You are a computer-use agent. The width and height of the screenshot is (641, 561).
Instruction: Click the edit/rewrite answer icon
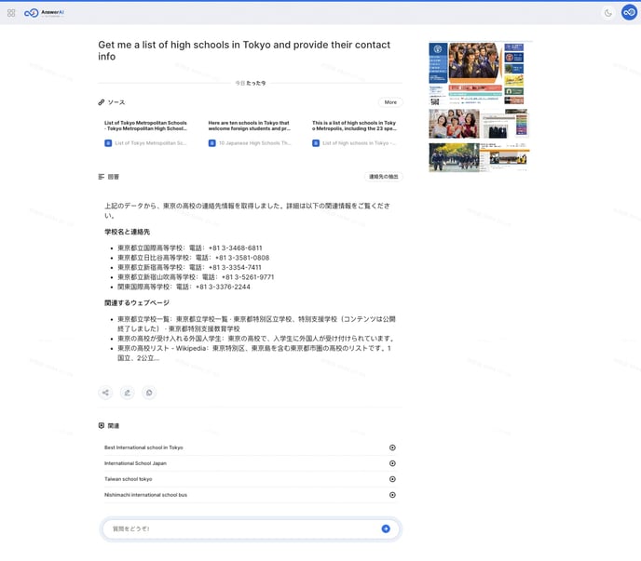(x=127, y=393)
